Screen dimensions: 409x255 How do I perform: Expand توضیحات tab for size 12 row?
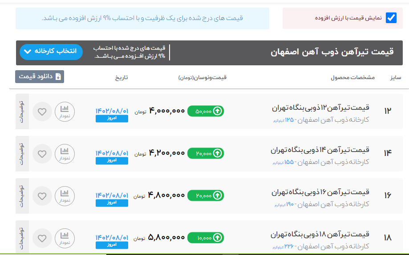click(x=22, y=112)
